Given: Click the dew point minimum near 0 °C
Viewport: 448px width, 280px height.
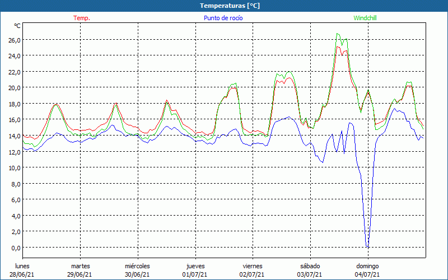Looking at the screenshot, I should [368, 246].
